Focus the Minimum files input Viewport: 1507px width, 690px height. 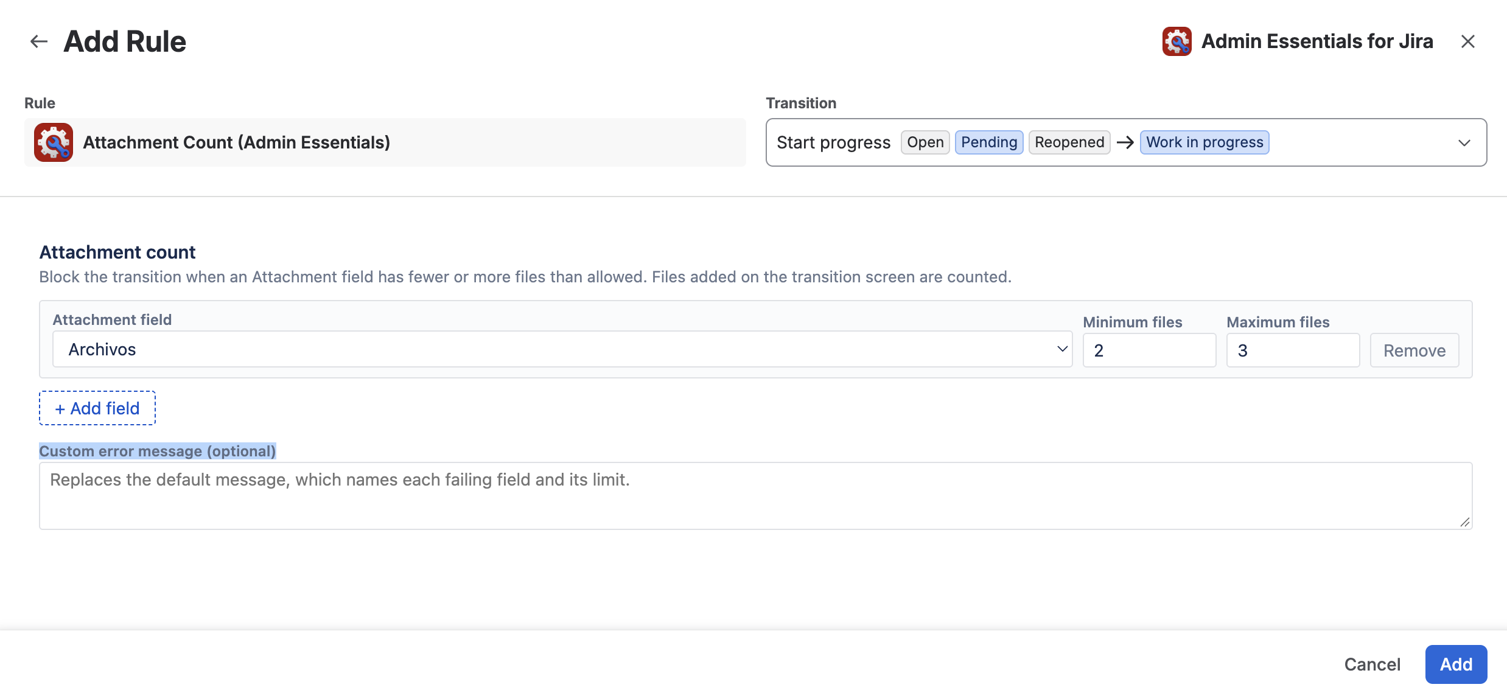(x=1149, y=350)
